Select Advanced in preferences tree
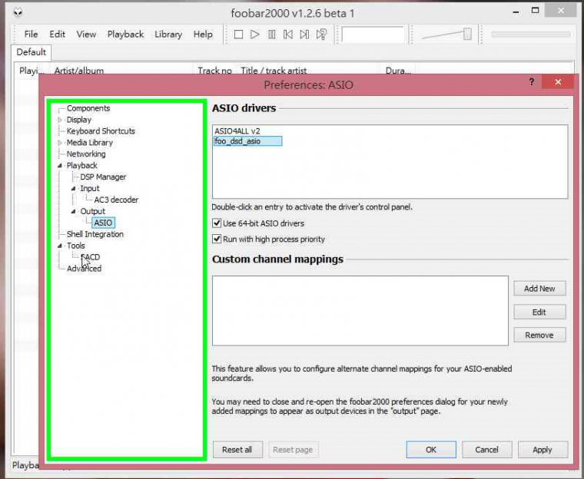 tap(84, 269)
